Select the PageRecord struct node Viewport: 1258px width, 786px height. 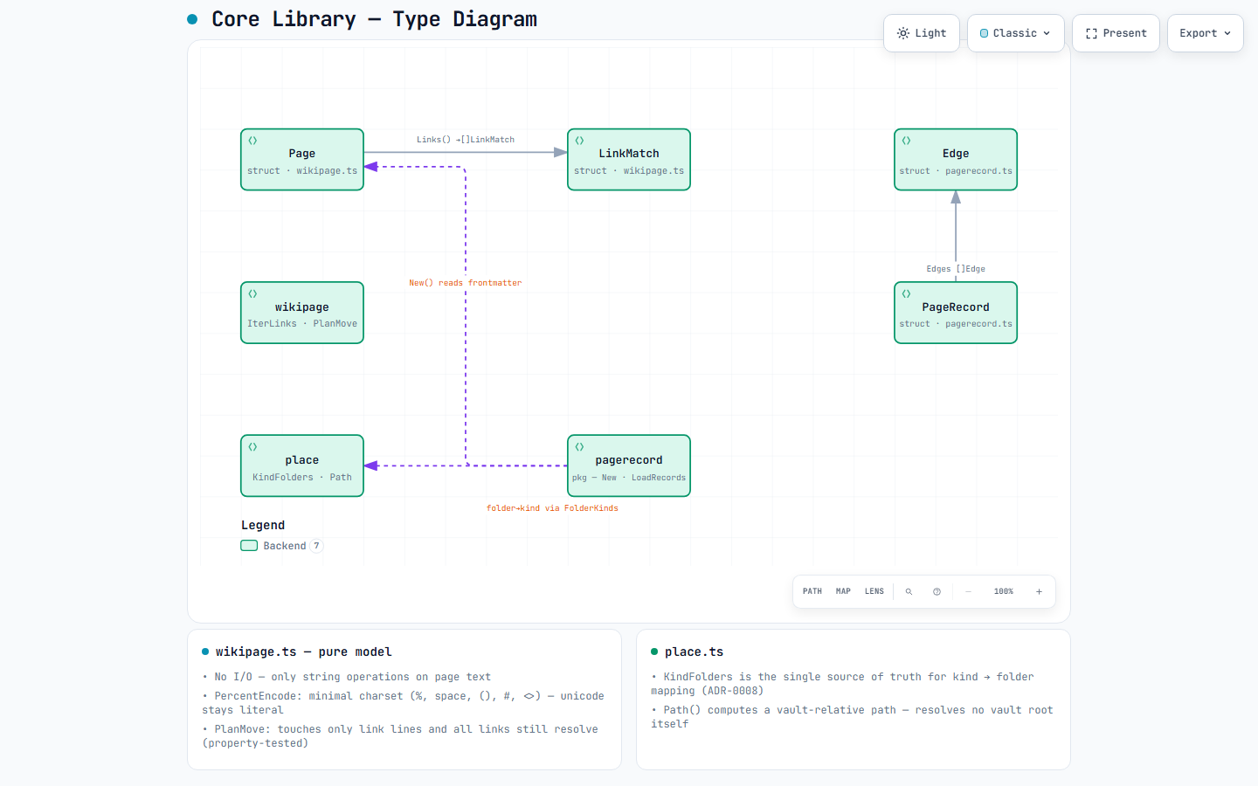tap(956, 313)
